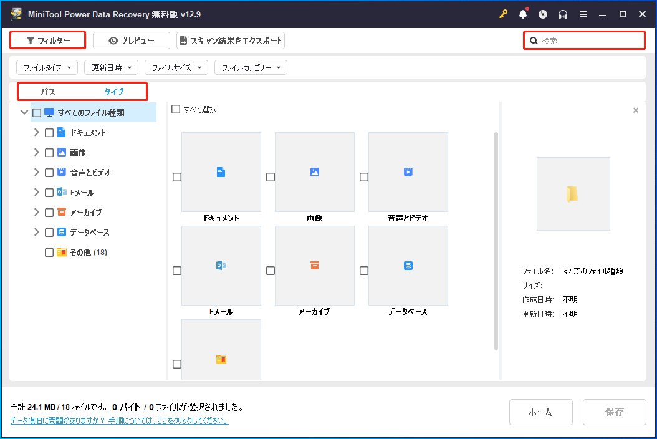Select the その他 (18) tree row label

click(89, 253)
